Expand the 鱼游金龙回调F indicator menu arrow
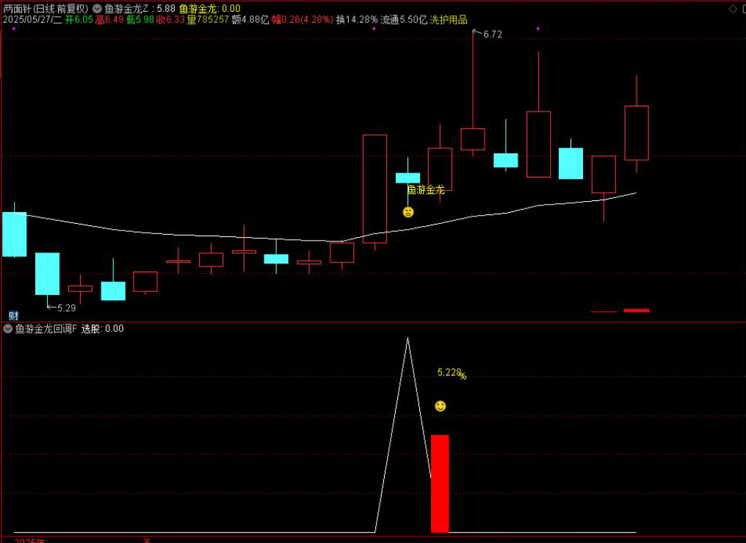Screen dimensions: 746x543 [x=8, y=329]
